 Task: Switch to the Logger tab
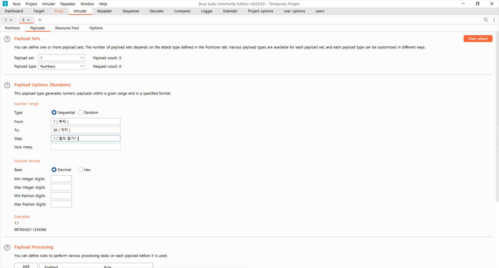coord(207,11)
